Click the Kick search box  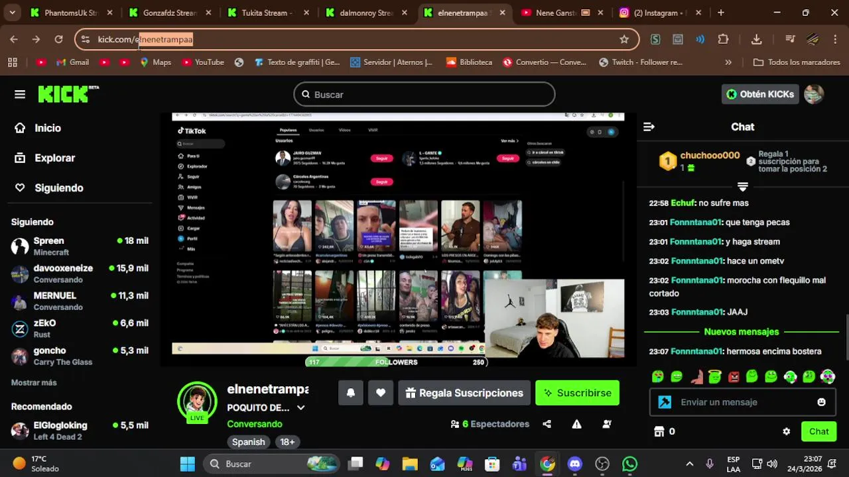(424, 94)
